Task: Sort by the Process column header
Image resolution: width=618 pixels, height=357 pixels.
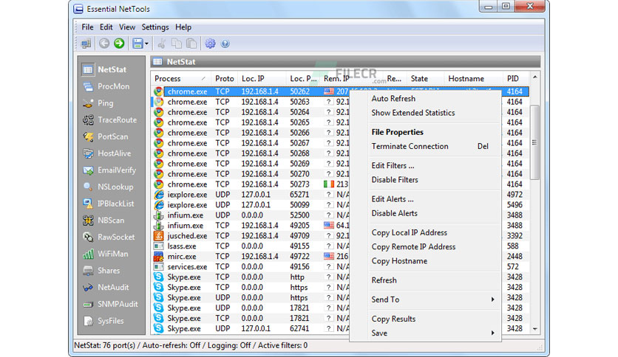Action: [x=181, y=79]
